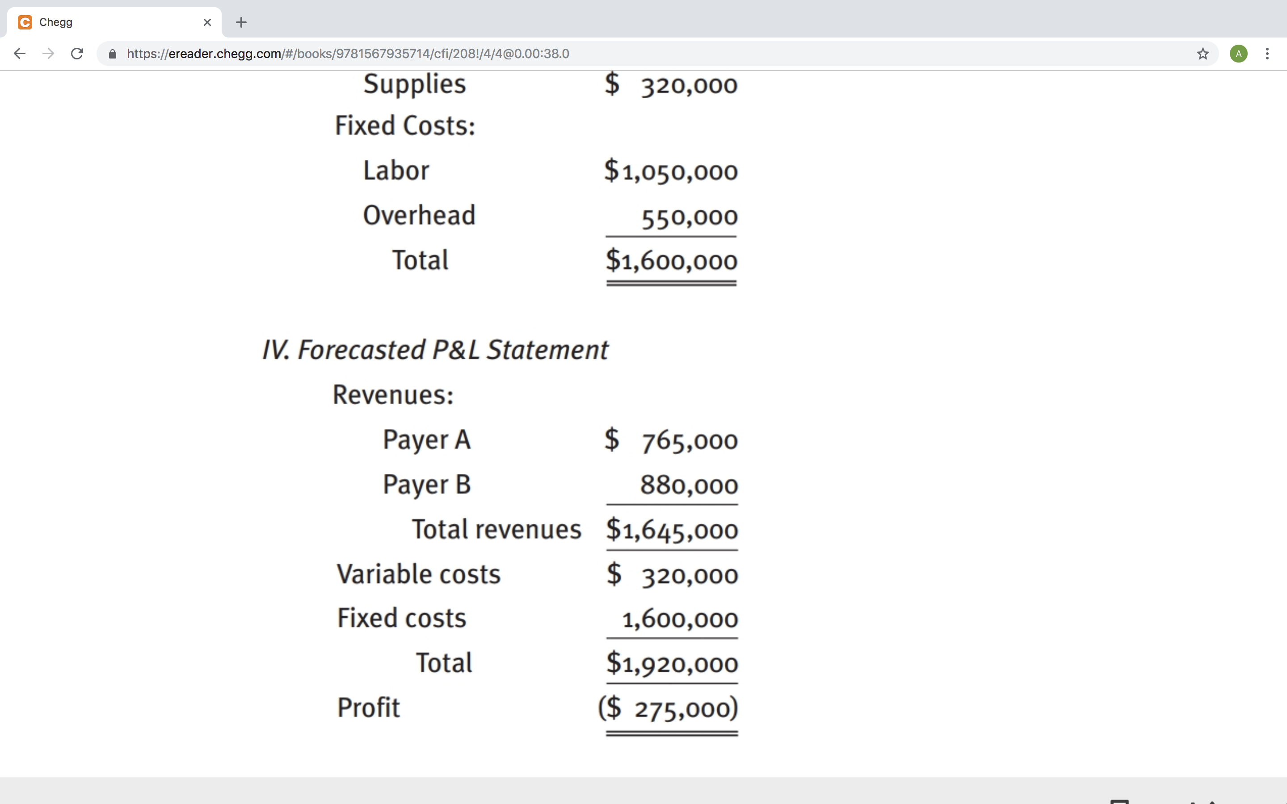Click the '$1,920,000' total costs value
The width and height of the screenshot is (1287, 804).
pos(672,664)
